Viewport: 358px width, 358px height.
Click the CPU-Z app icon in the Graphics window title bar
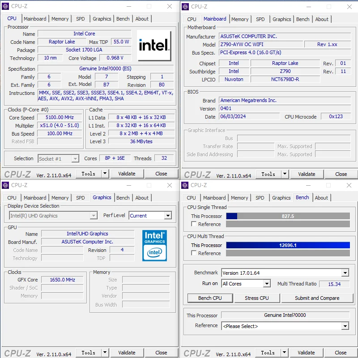point(5,185)
